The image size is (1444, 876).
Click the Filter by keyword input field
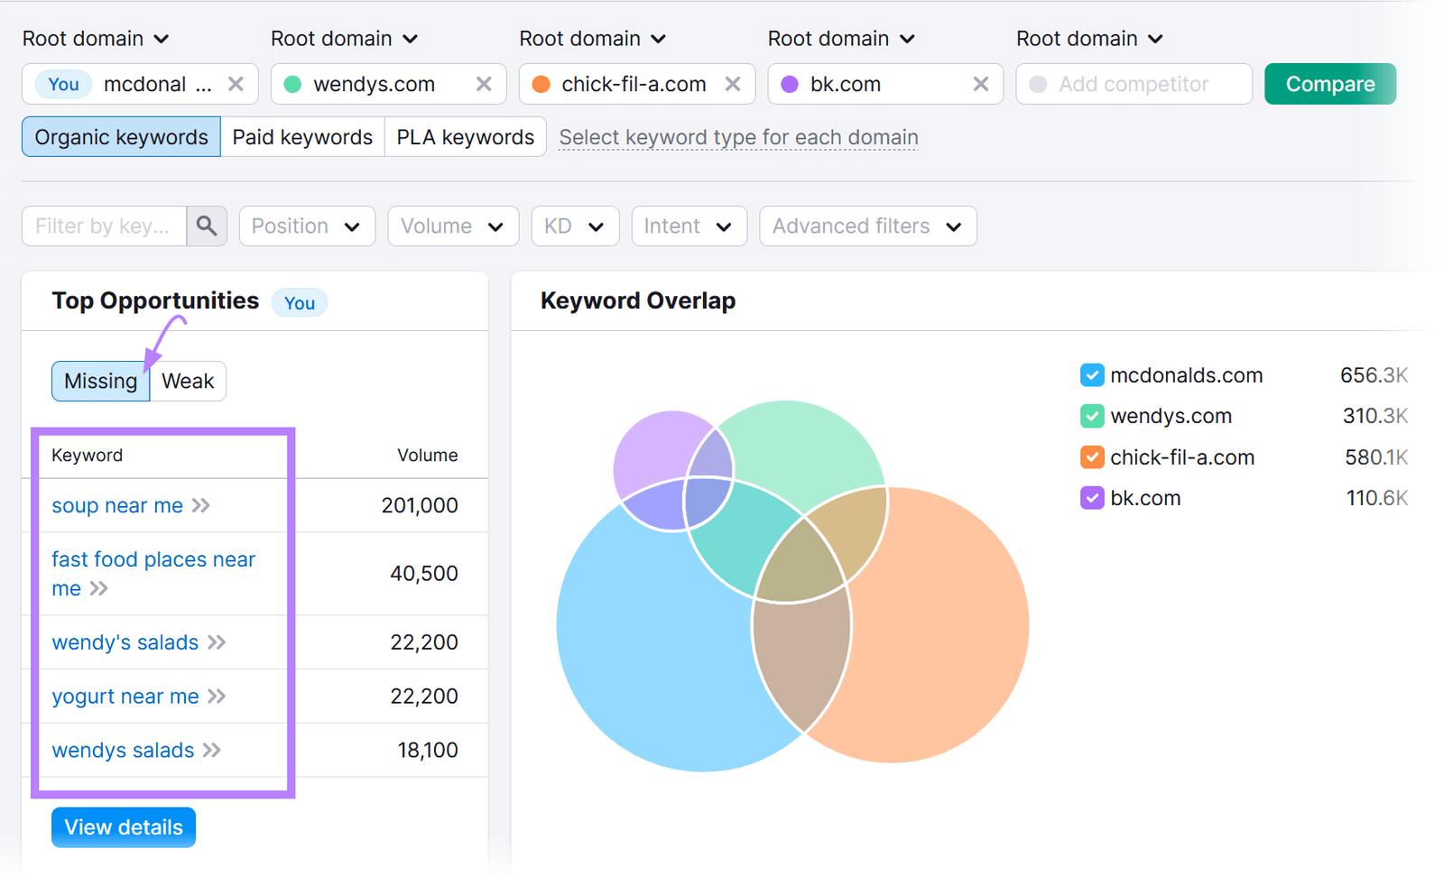click(104, 226)
